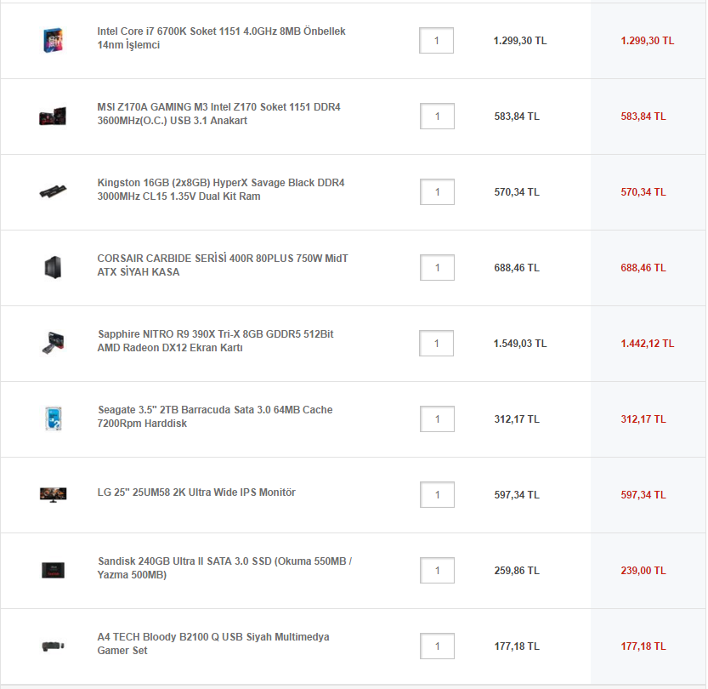Focus quantity field for A4 Tech gamer set
The width and height of the screenshot is (708, 689).
[x=437, y=646]
